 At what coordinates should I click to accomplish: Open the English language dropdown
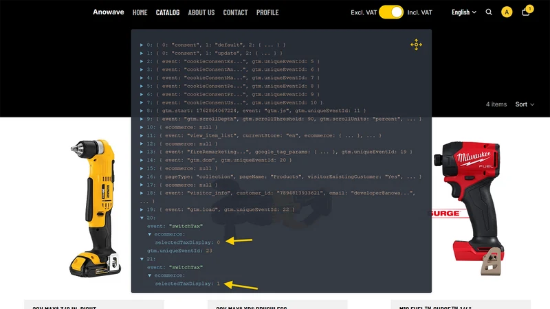click(x=463, y=12)
